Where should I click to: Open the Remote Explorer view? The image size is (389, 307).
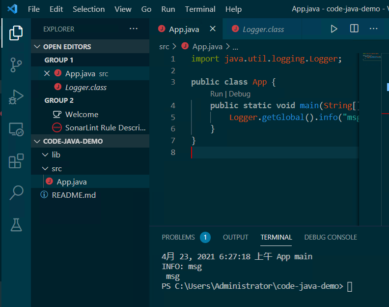coord(16,129)
